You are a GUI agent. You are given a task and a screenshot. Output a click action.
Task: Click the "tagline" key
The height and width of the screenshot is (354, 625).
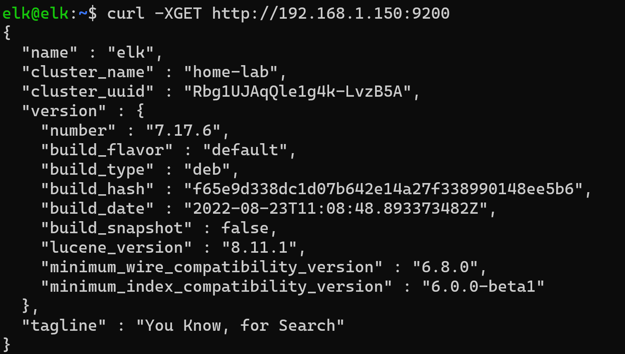point(64,326)
